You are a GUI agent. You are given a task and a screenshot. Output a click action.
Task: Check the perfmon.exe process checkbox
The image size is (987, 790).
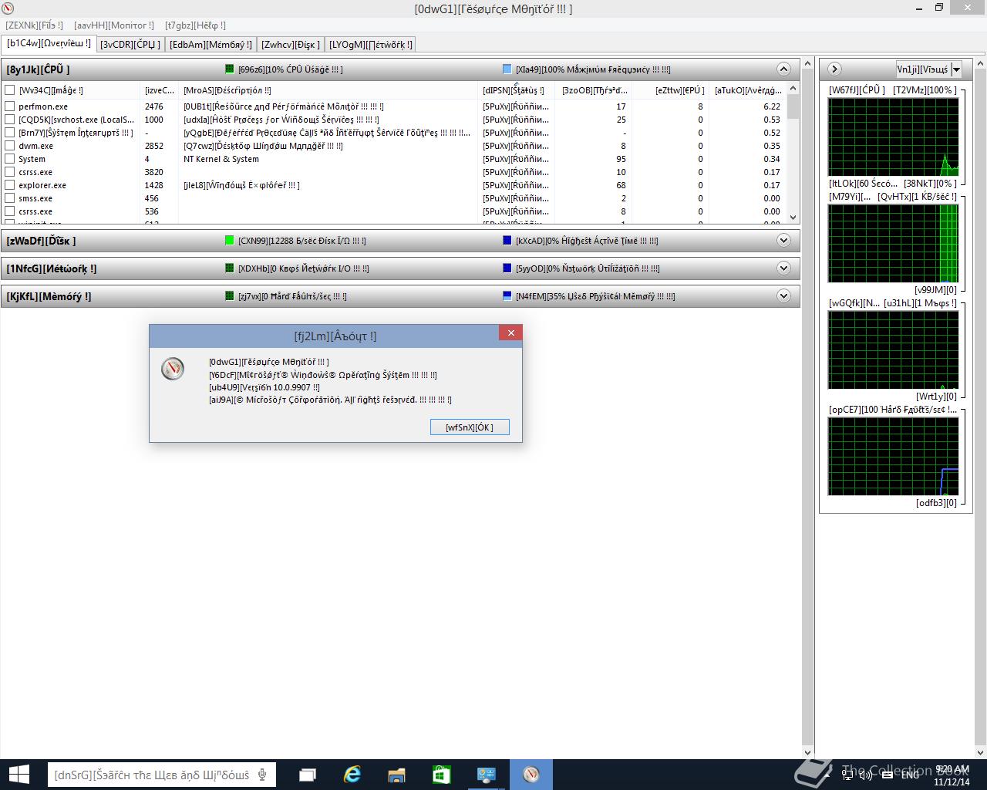[10, 106]
